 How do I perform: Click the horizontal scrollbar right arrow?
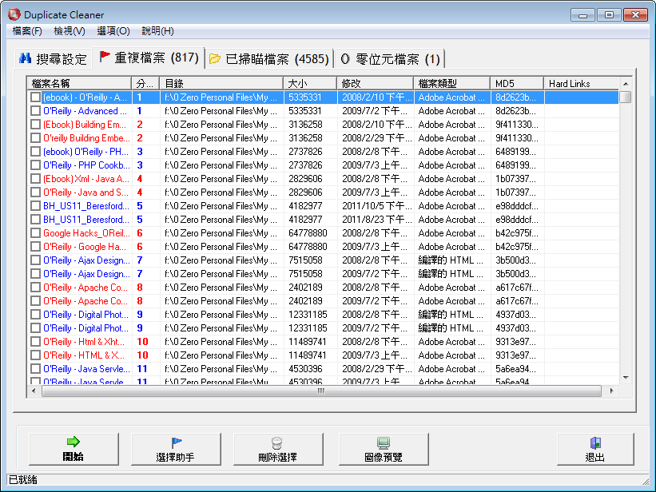(x=611, y=391)
